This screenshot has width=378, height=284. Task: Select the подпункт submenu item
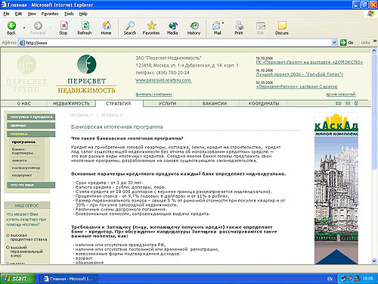(x=22, y=175)
